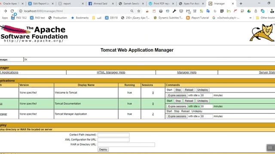Focus the XML Configuration file URL field
The image size is (275, 154).
113,140
